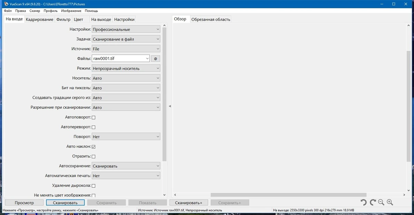This screenshot has height=215, width=414.
Task: Uncheck the Авто наклон checkbox
Action: 93,147
